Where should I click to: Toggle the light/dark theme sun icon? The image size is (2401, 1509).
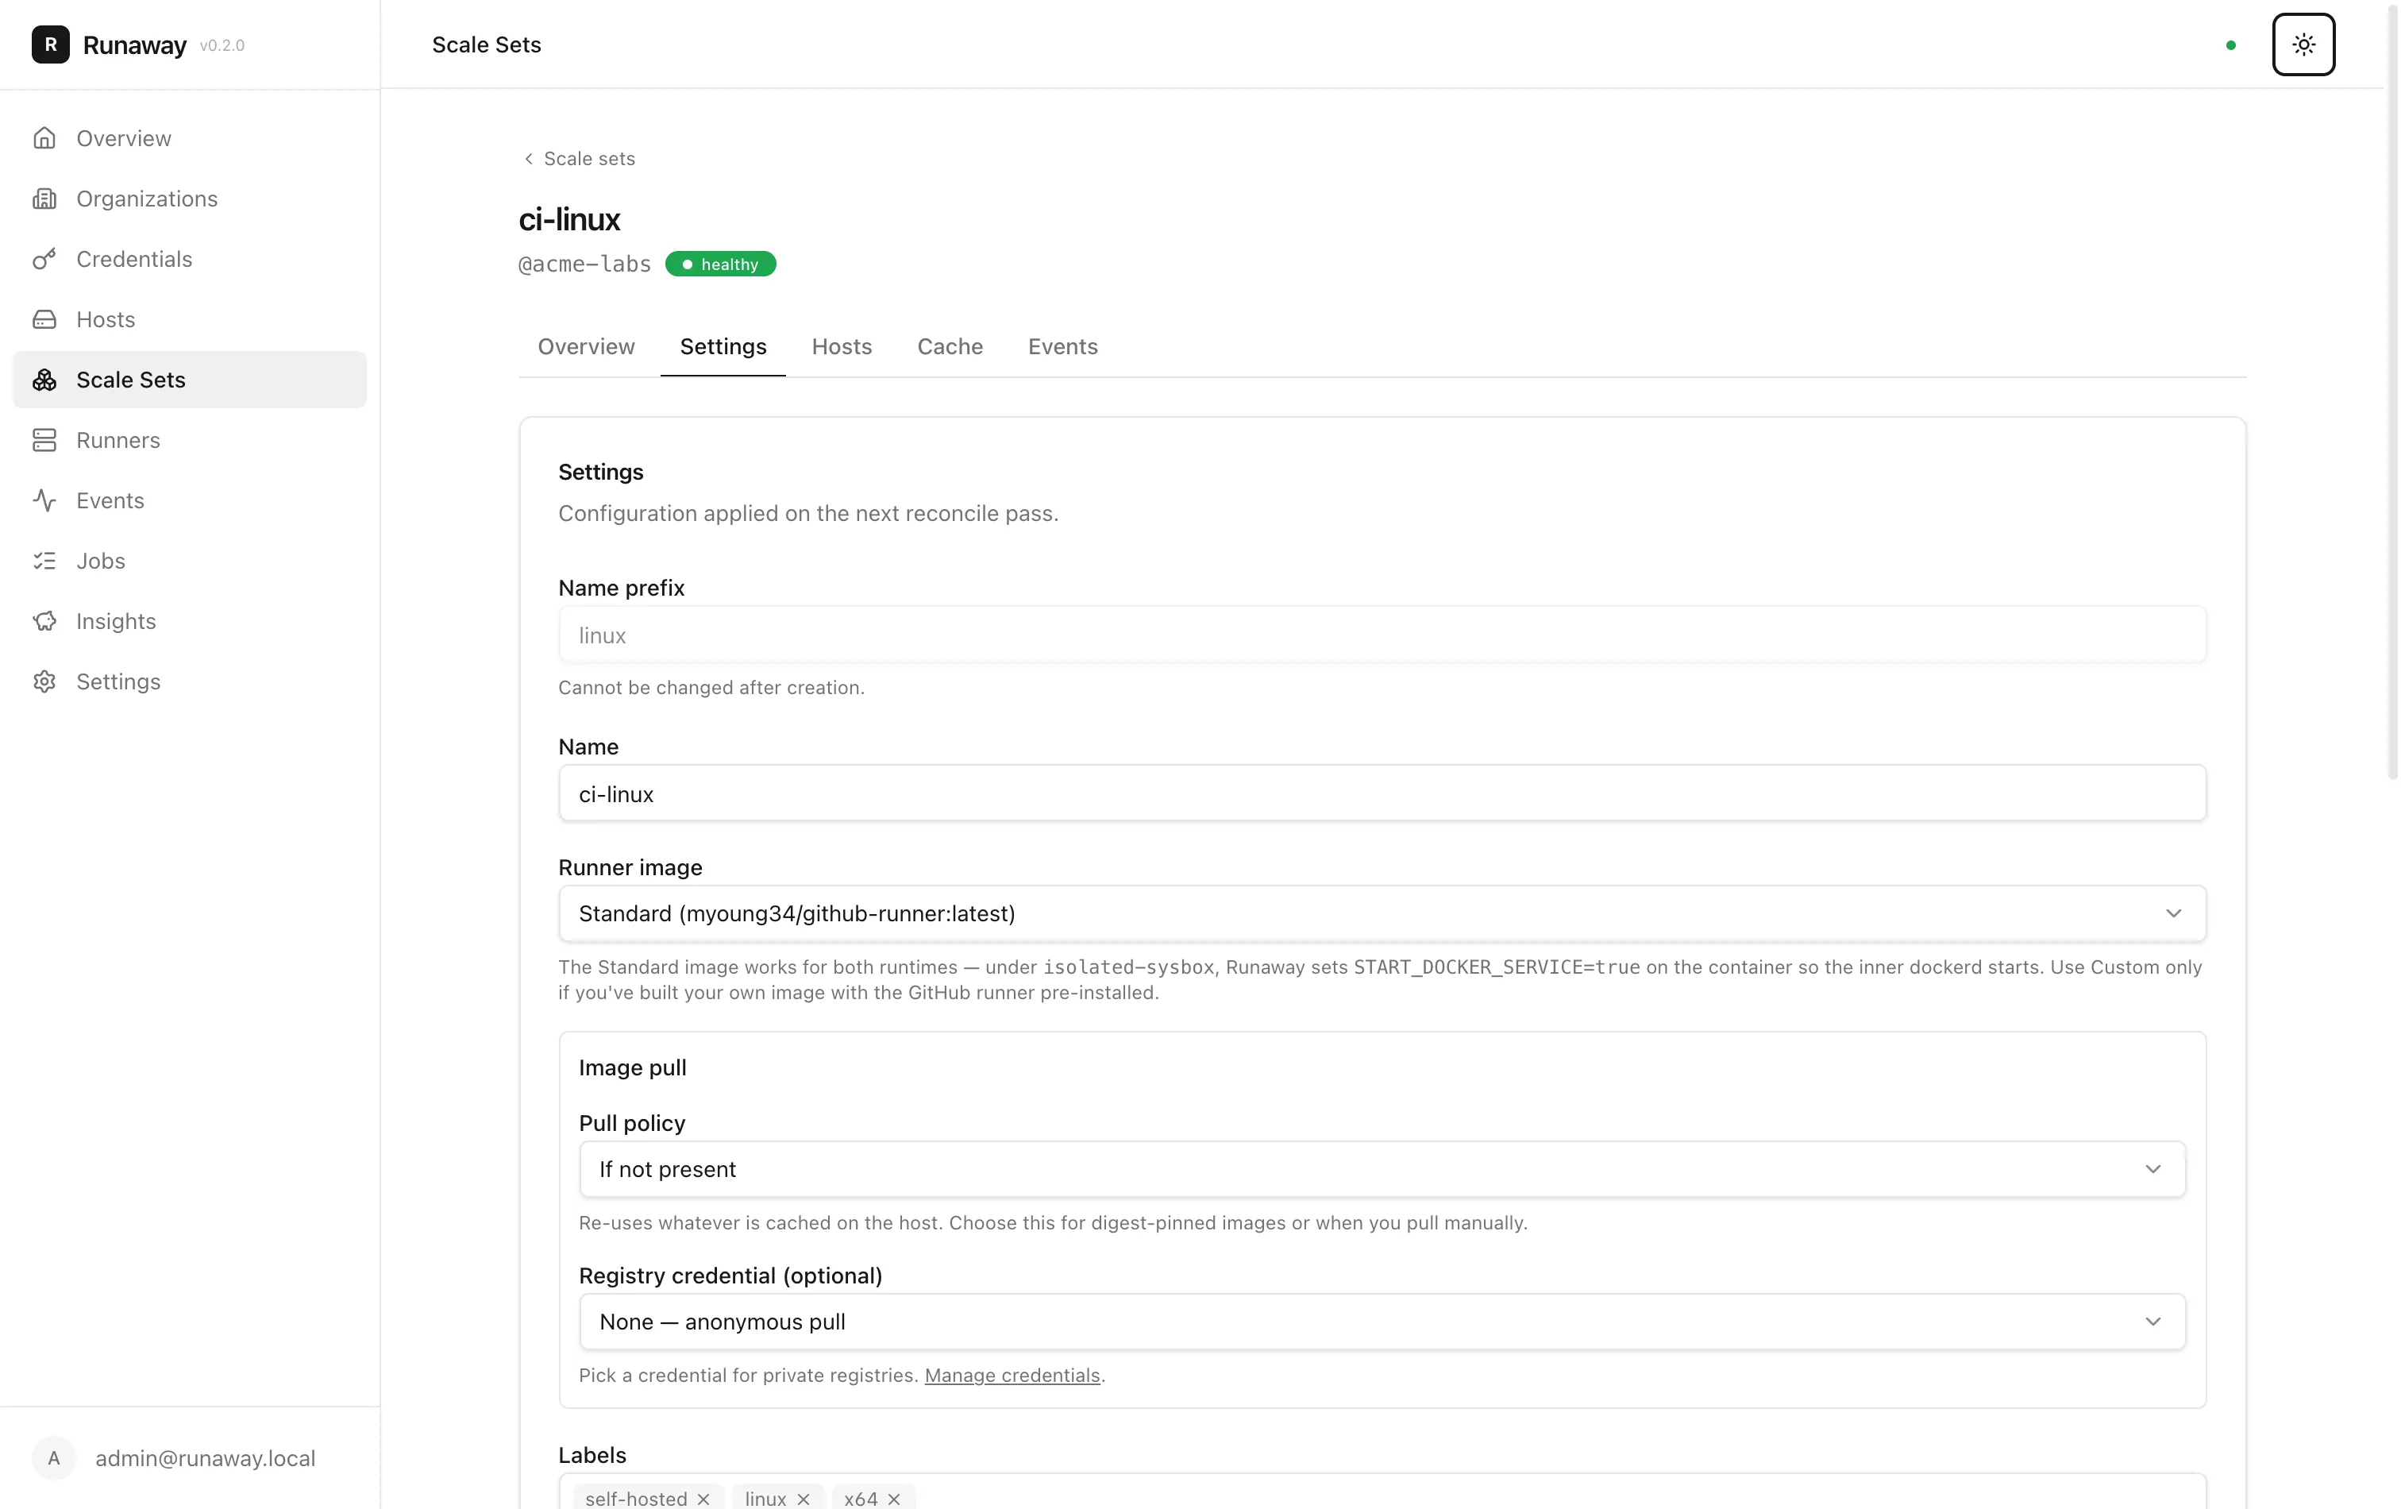(x=2303, y=44)
